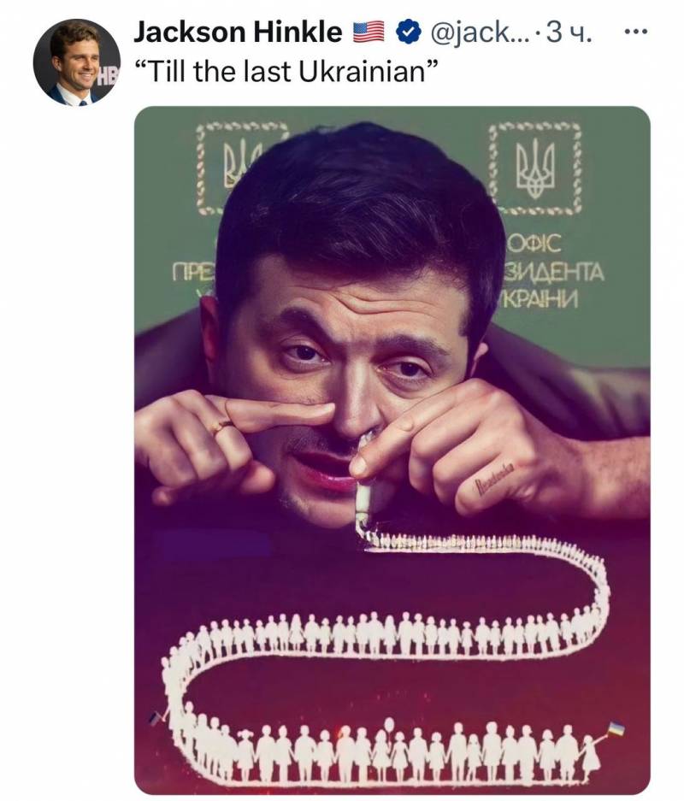Click the small Ukrainian flag at image bottom right
The image size is (684, 801).
(x=615, y=729)
